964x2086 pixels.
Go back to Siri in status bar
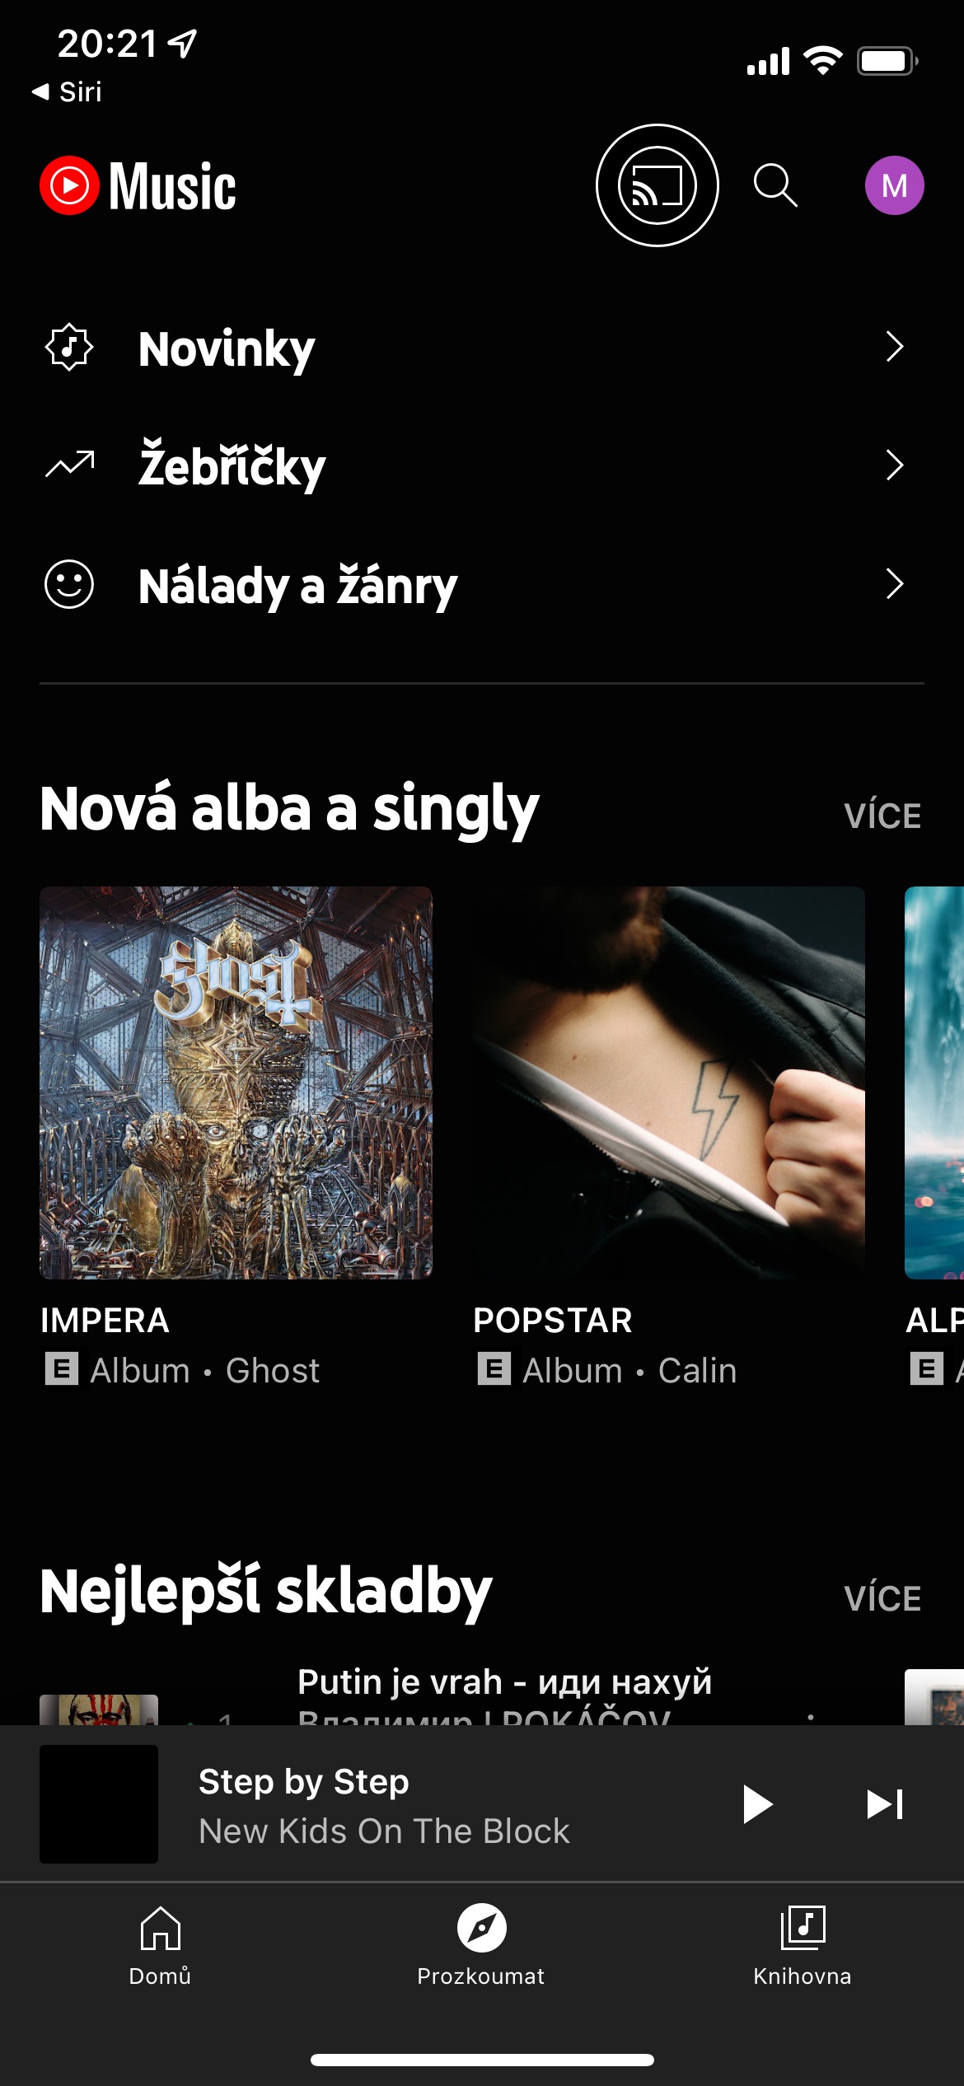[x=67, y=91]
